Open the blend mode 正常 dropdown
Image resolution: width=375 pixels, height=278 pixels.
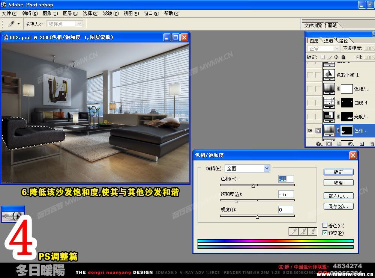[x=323, y=49]
